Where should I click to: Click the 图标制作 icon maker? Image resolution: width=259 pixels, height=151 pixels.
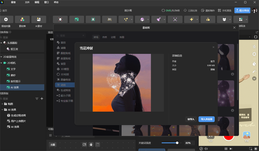point(203,10)
